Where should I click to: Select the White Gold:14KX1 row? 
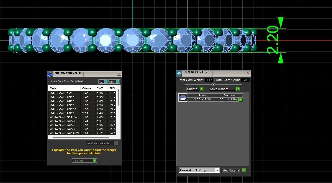(x=82, y=129)
